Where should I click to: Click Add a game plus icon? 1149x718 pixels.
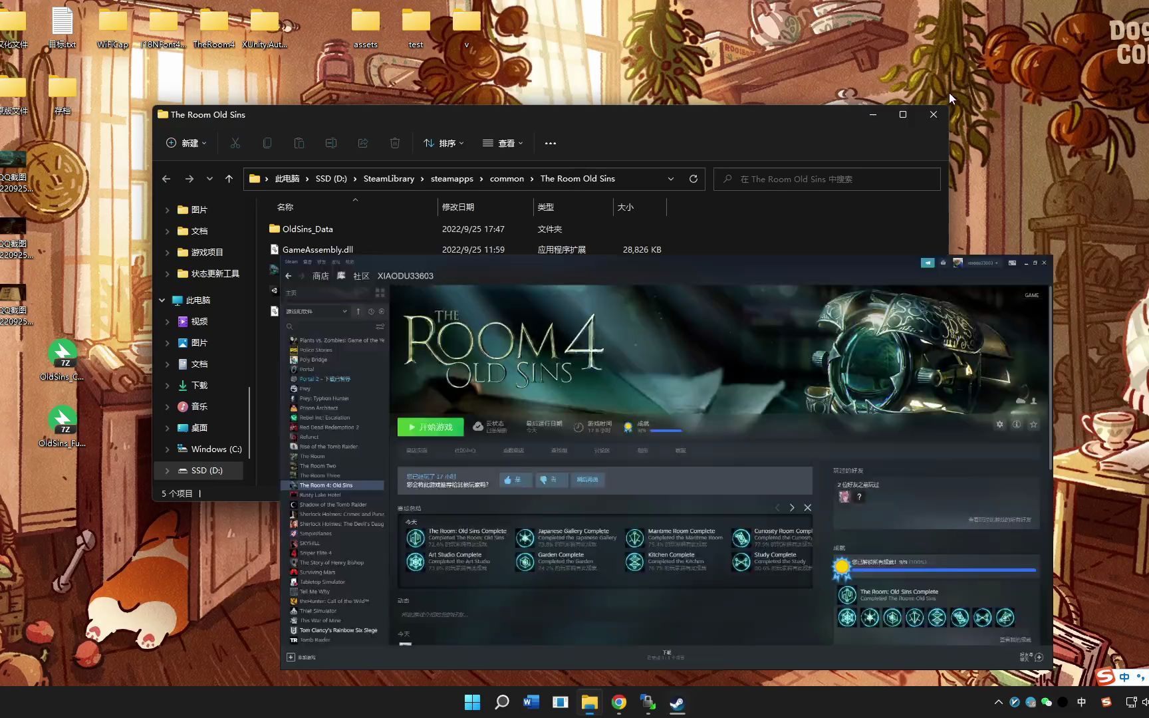pos(291,657)
